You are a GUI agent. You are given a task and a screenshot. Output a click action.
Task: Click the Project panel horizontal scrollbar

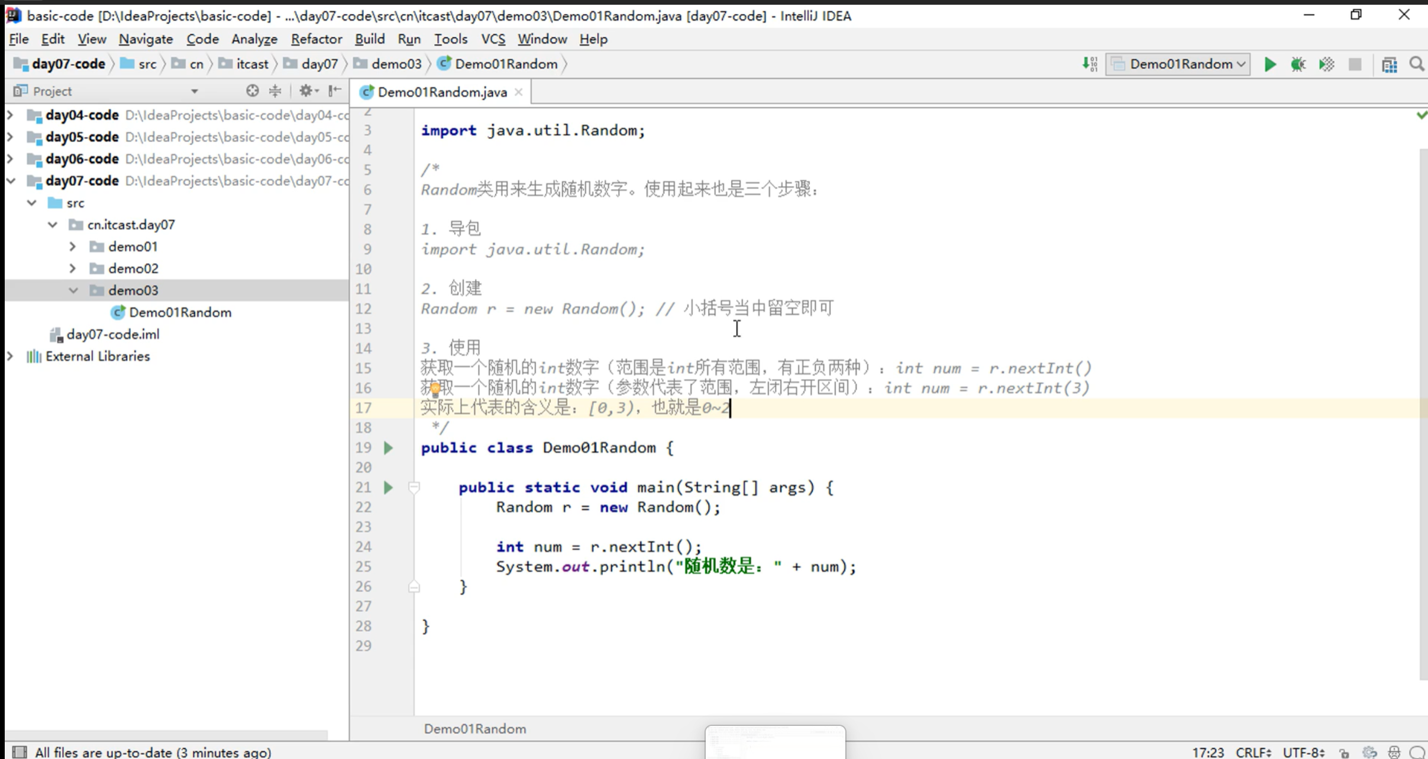167,735
